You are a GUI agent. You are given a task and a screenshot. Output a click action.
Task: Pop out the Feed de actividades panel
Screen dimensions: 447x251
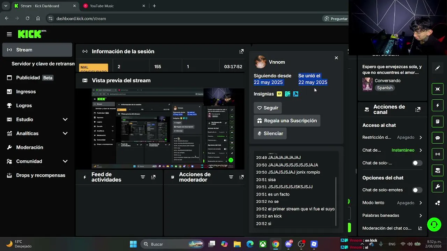tap(153, 177)
